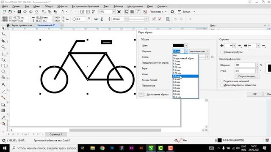Click OK button in outline dialog
The image size is (271, 152).
(x=255, y=94)
